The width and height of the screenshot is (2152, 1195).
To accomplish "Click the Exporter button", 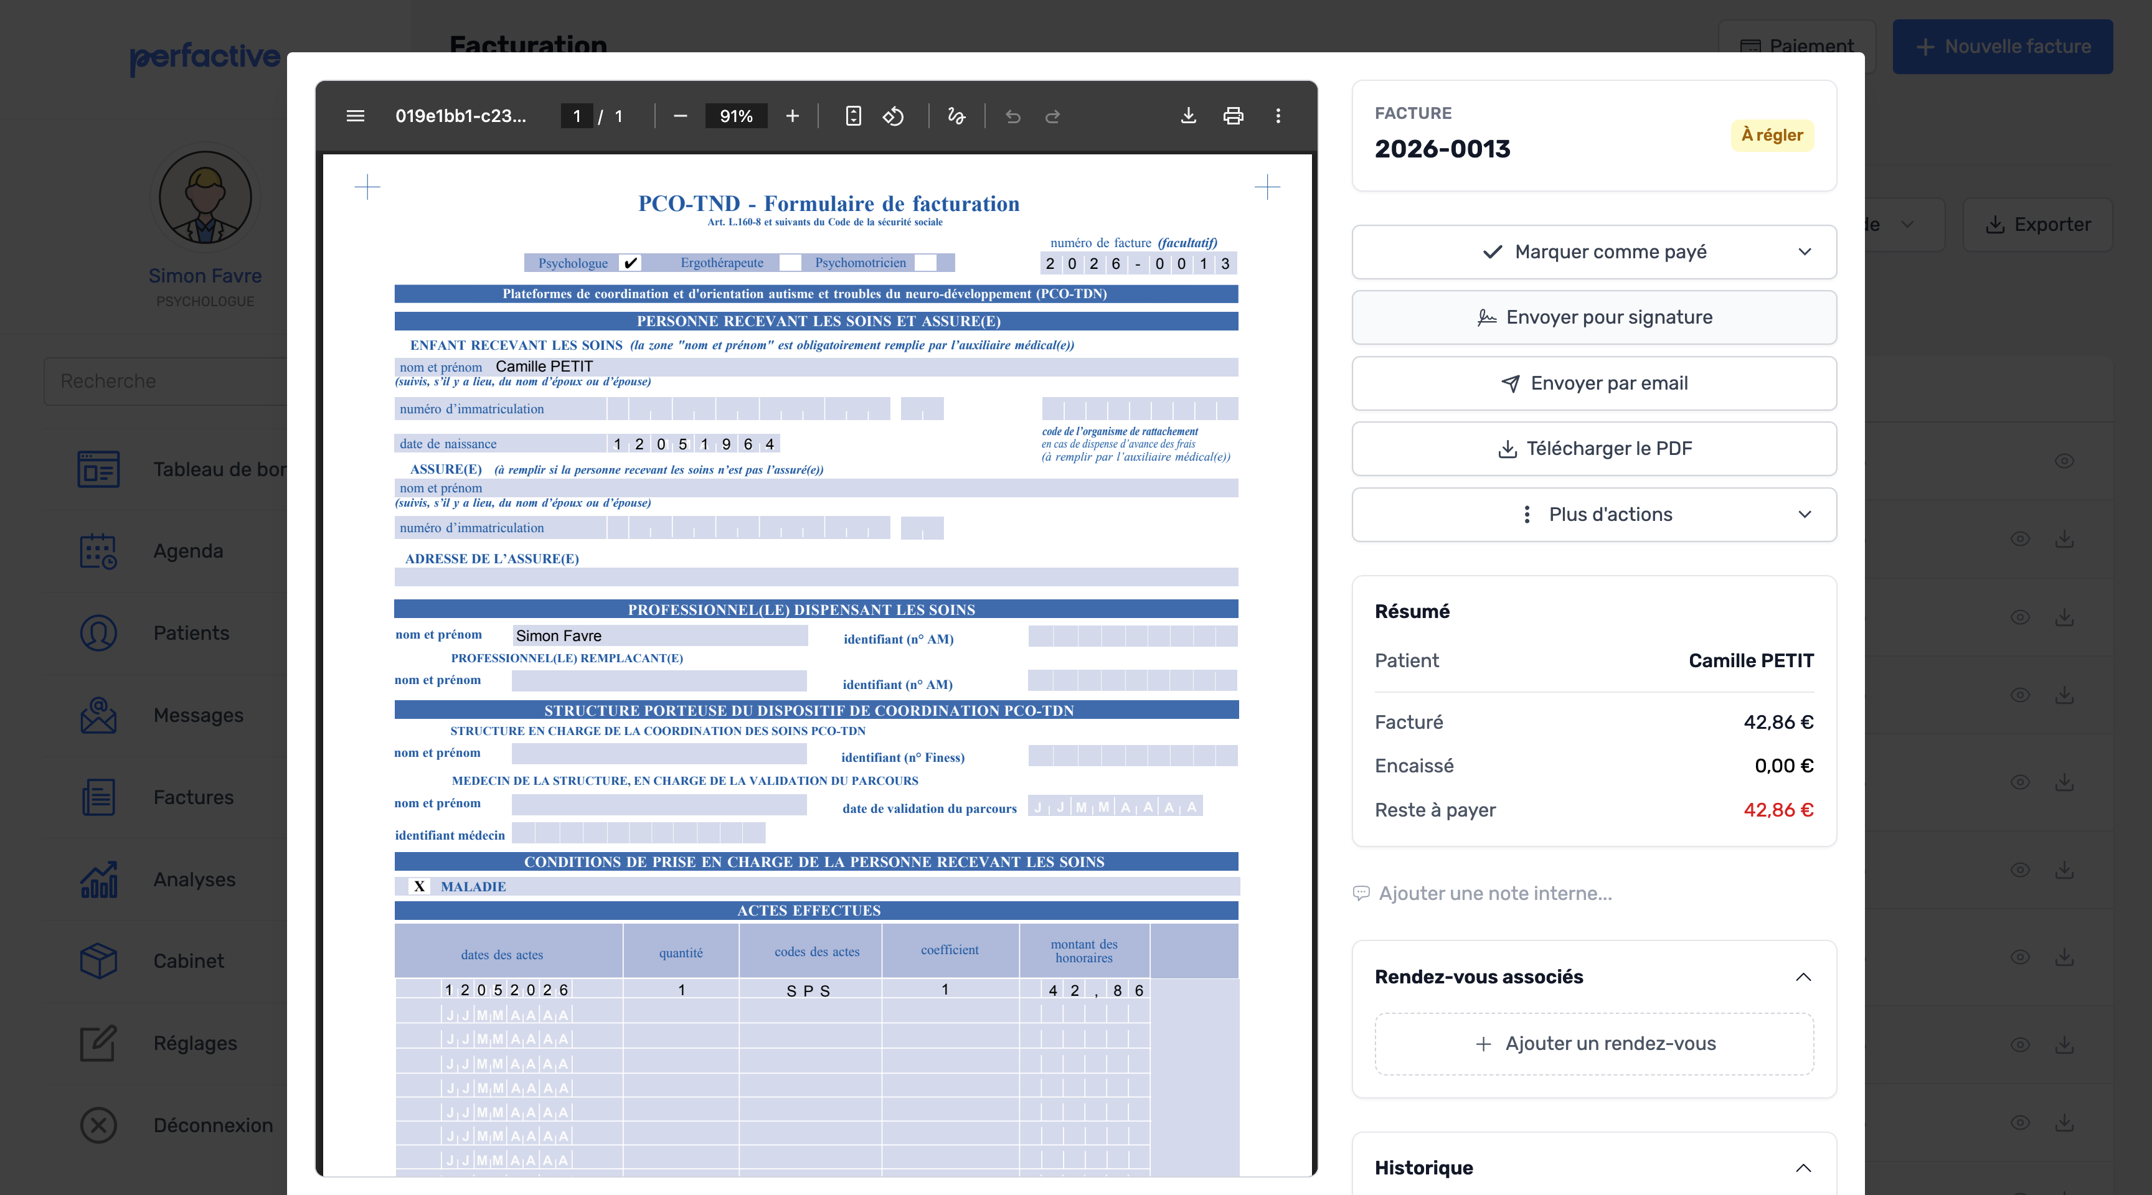I will coord(2037,225).
